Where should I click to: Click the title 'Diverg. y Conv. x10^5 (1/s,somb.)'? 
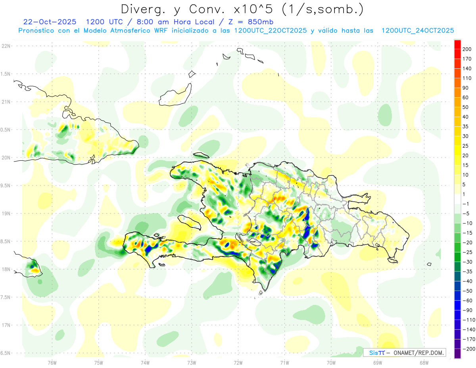coord(242,10)
